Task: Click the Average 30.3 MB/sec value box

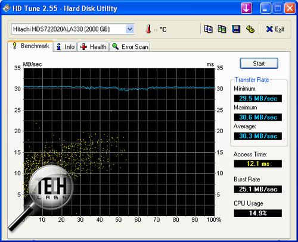Action: click(x=258, y=136)
